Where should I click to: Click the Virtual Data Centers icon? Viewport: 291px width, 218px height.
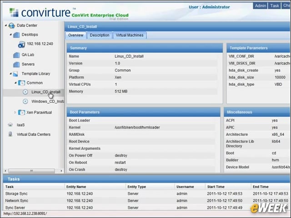10,134
